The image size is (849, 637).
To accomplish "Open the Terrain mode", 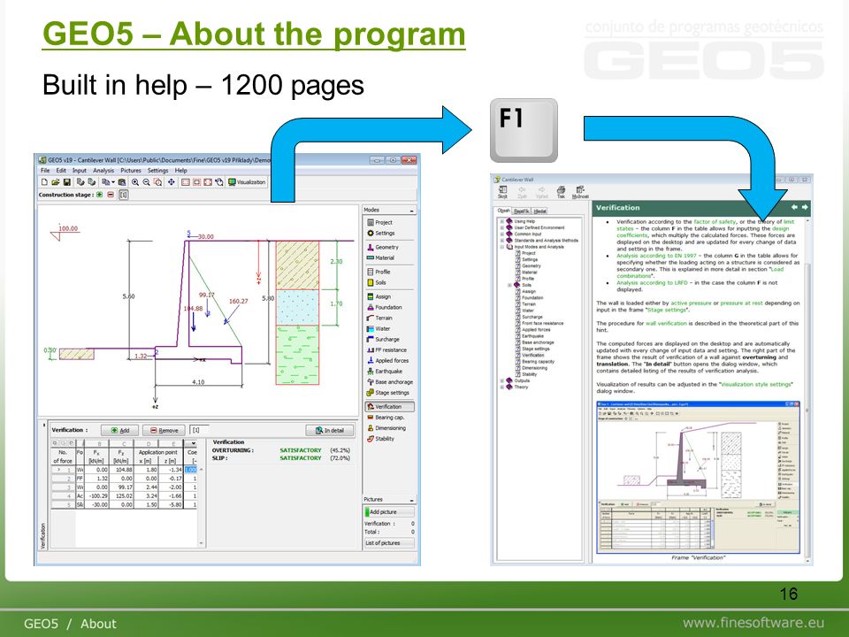I will tap(379, 318).
